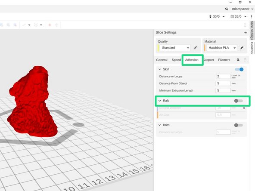
Task: Open the 26/0 bed temperature dropdown arrow
Action: click(x=245, y=17)
